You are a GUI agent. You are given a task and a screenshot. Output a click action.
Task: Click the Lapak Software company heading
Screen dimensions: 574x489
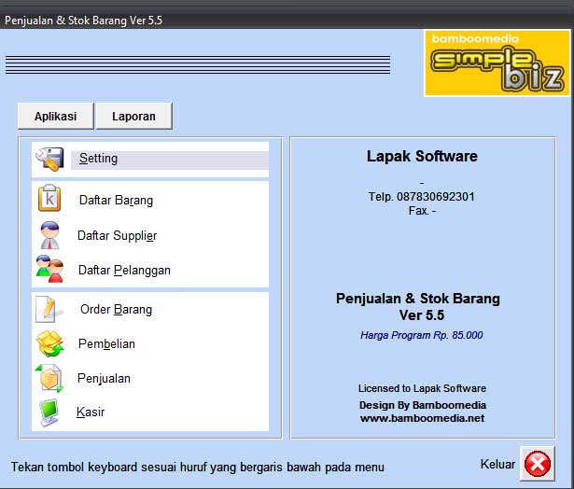tap(422, 156)
